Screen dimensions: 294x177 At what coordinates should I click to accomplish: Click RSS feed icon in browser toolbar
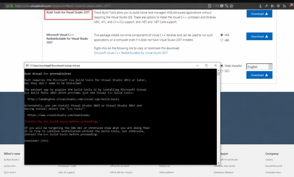coord(284,6)
